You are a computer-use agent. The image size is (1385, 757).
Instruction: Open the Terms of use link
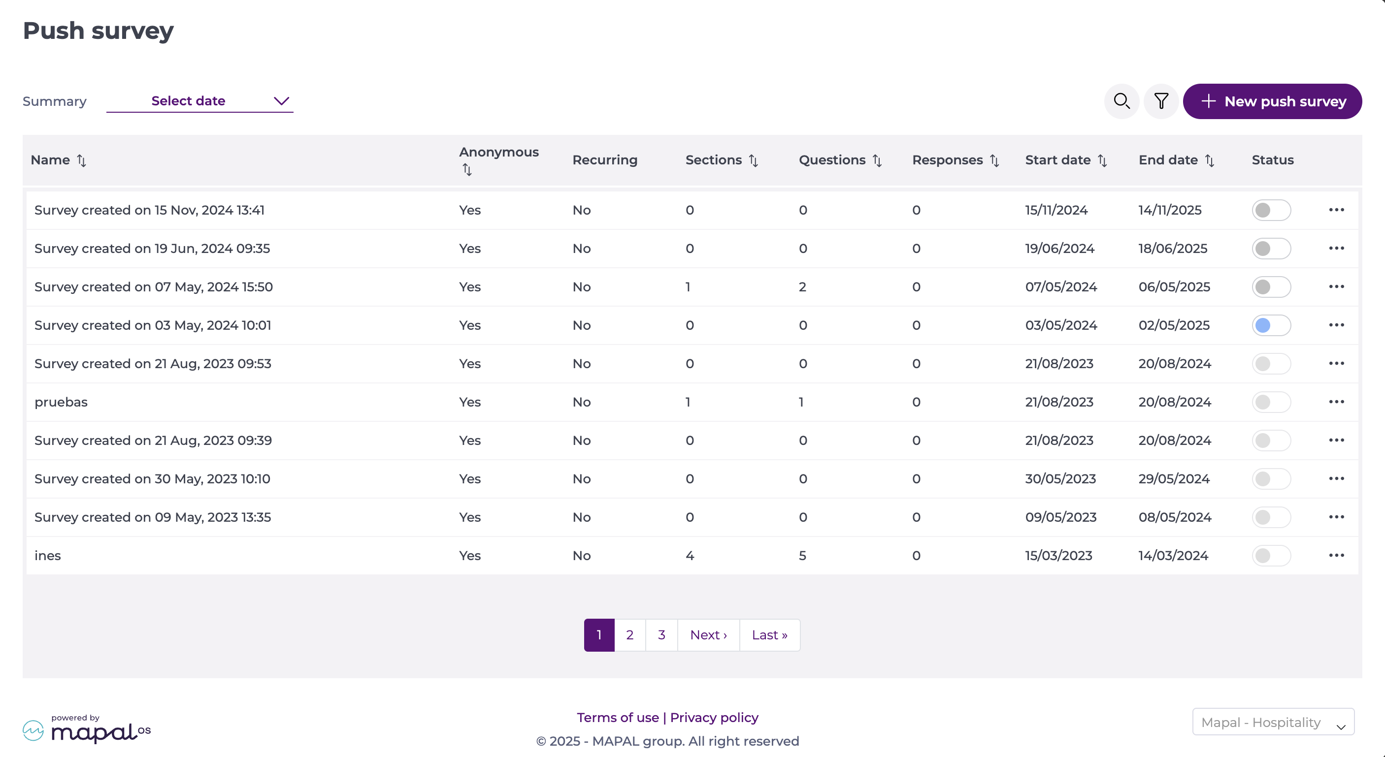tap(618, 717)
